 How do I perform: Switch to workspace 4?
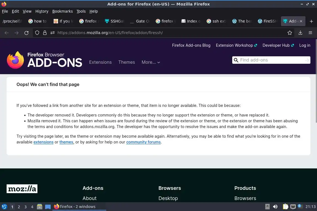pyautogui.click(x=32, y=207)
